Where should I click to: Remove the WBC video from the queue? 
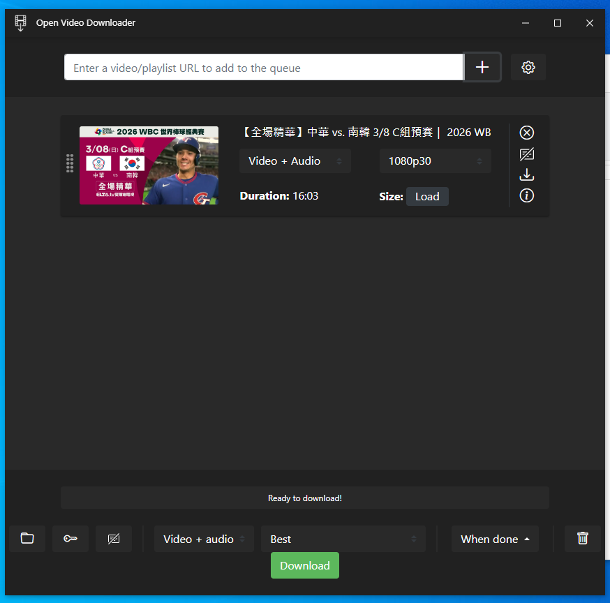click(526, 132)
